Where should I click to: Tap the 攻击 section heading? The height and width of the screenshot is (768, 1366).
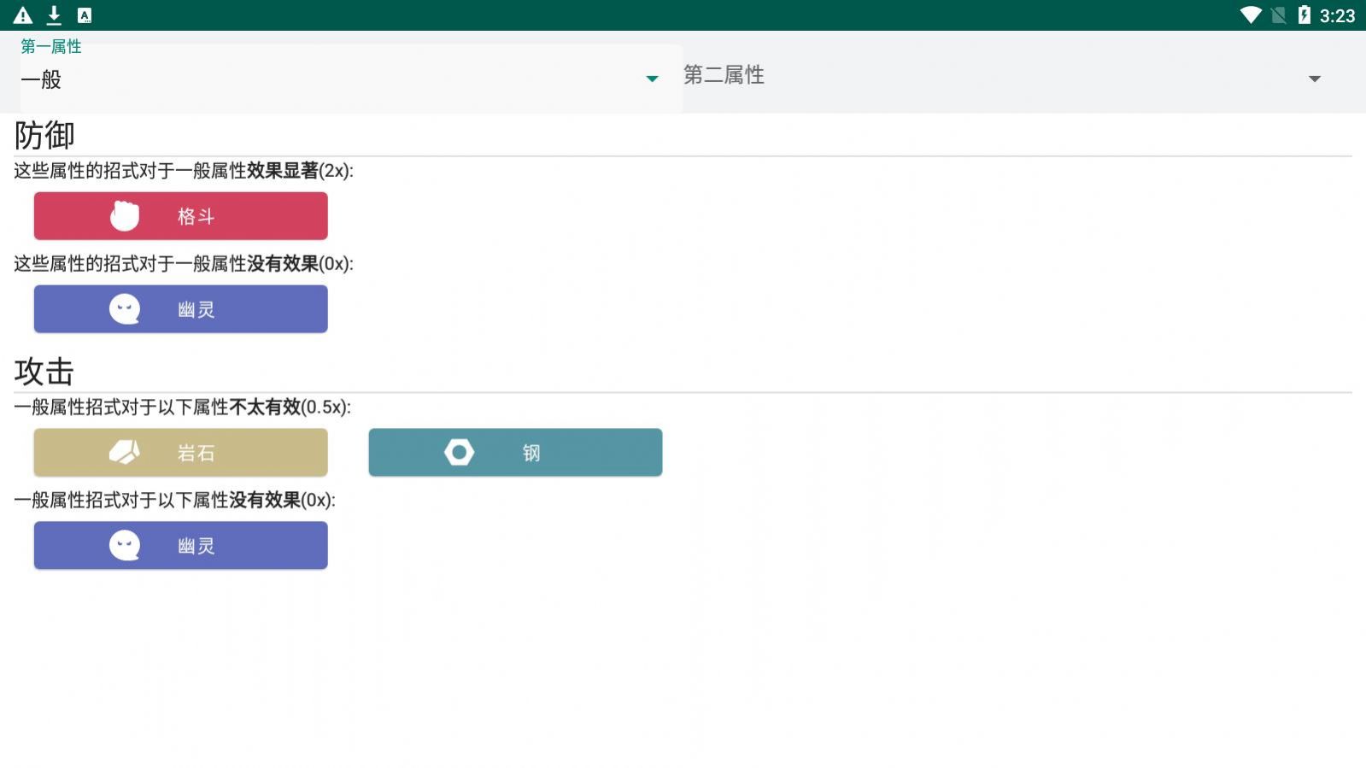[x=44, y=372]
